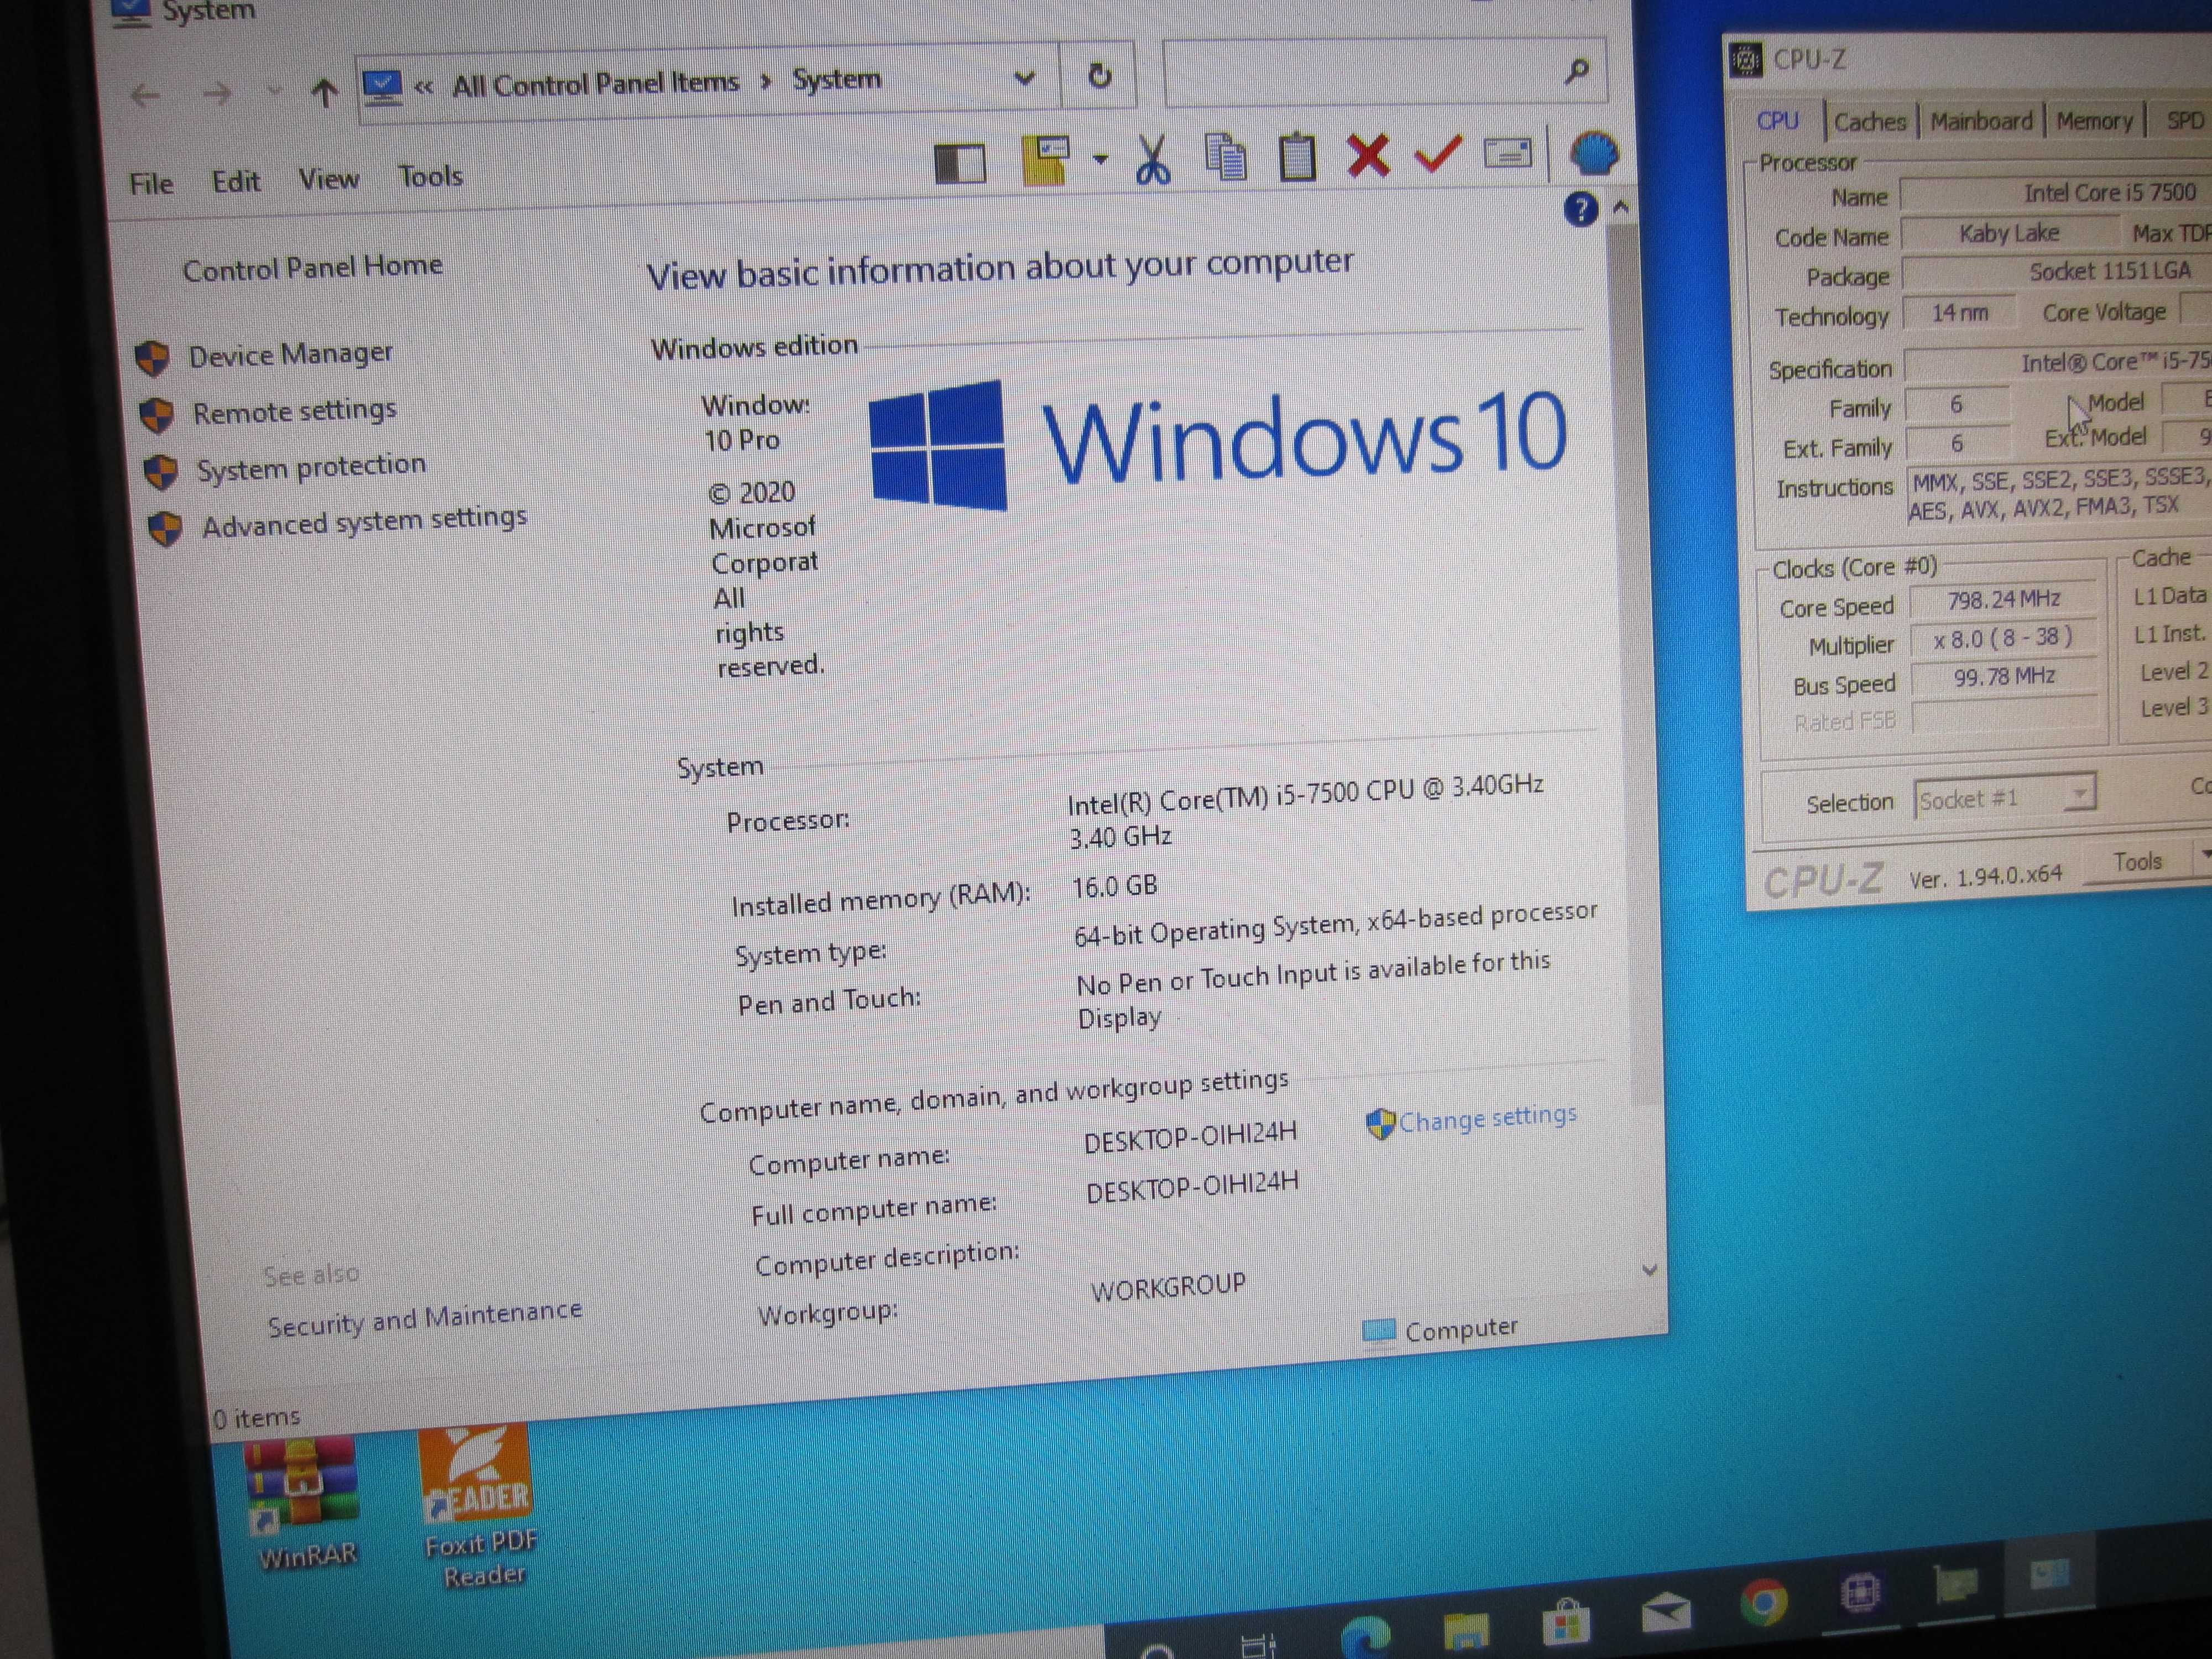Open the Edit menu
The height and width of the screenshot is (1659, 2212).
pyautogui.click(x=236, y=182)
